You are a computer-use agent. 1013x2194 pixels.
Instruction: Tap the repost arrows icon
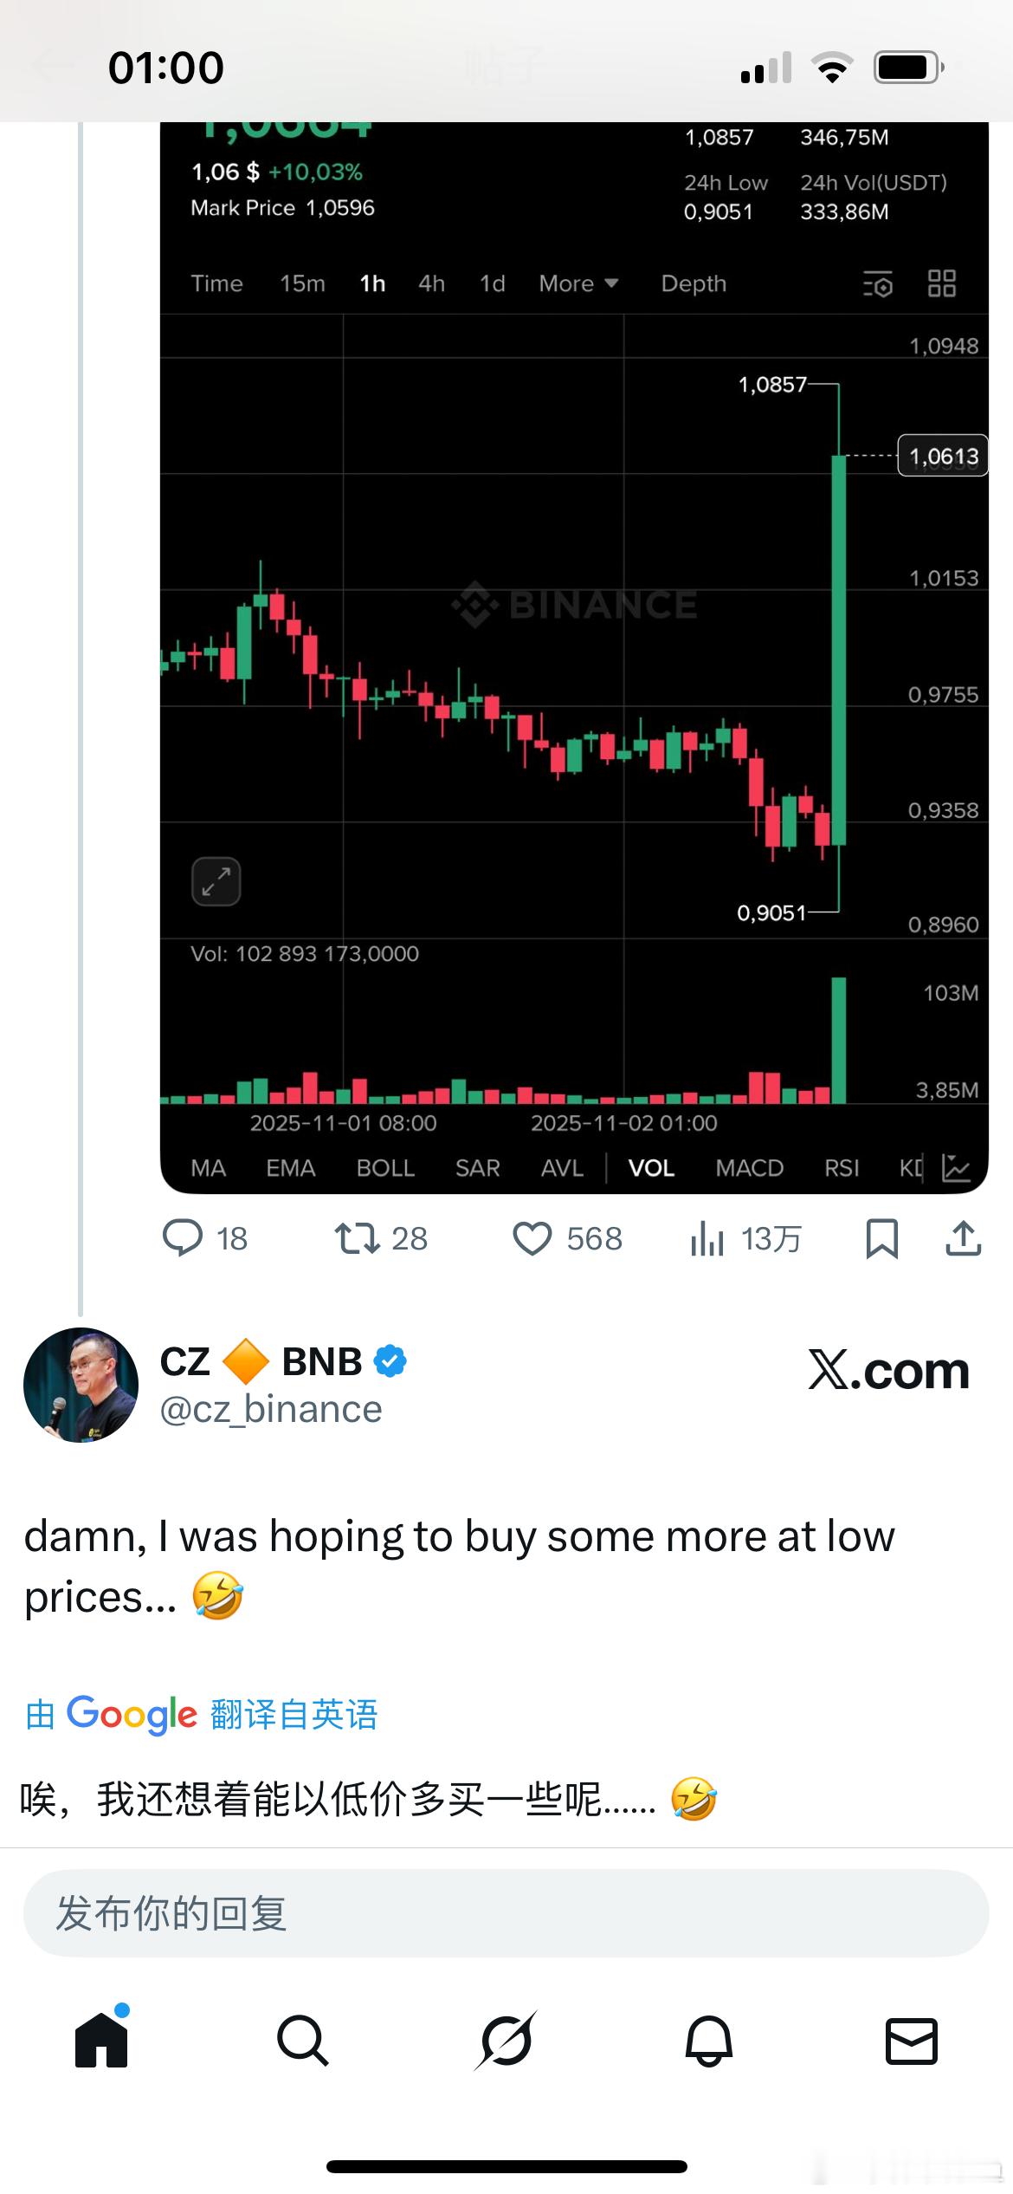[x=358, y=1237]
